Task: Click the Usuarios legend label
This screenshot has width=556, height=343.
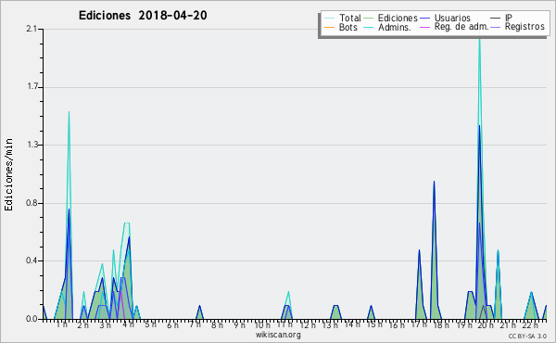Action: (x=452, y=18)
